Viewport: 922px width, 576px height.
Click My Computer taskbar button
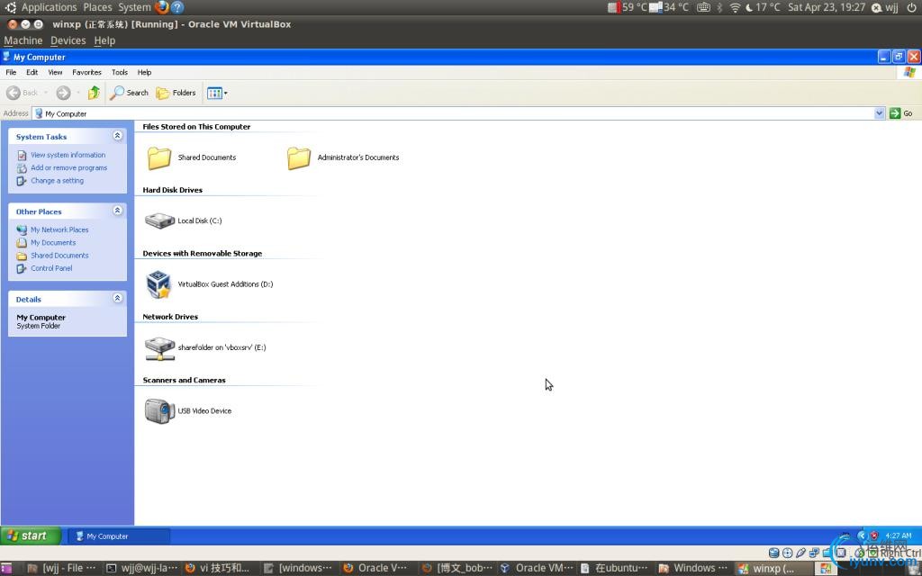click(119, 536)
